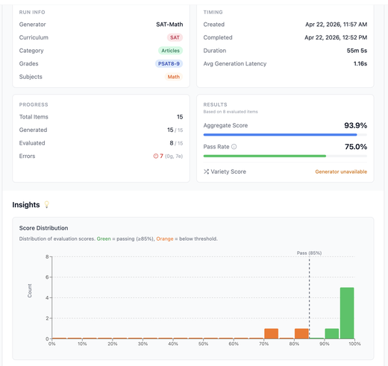Select the Math subject badge

click(x=174, y=77)
